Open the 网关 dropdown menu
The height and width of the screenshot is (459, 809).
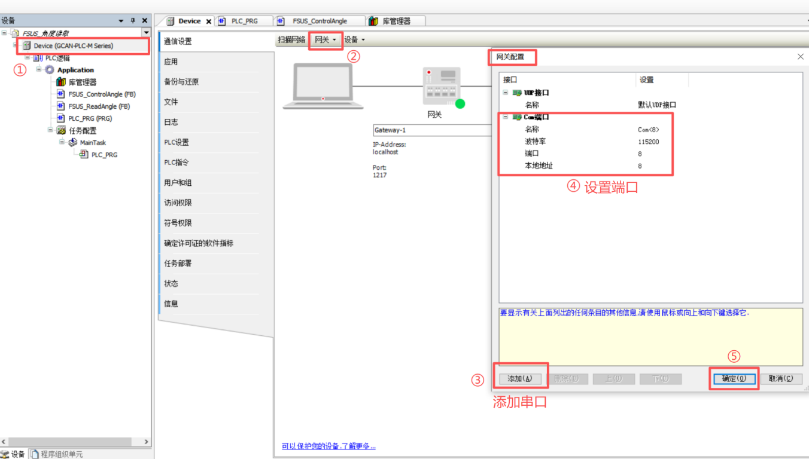326,40
